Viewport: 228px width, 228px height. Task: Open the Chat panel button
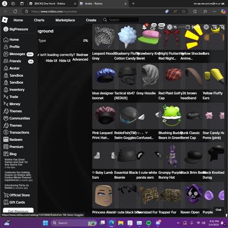[x=218, y=210]
